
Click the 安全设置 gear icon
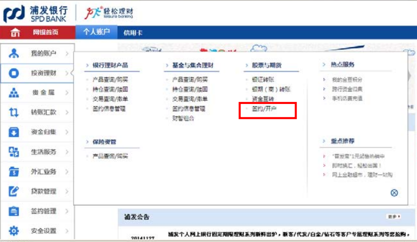point(14,231)
